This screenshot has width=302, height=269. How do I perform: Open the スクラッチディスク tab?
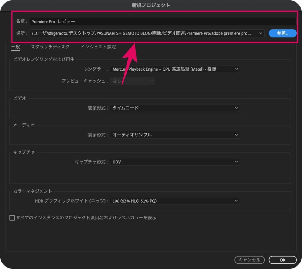[50, 47]
